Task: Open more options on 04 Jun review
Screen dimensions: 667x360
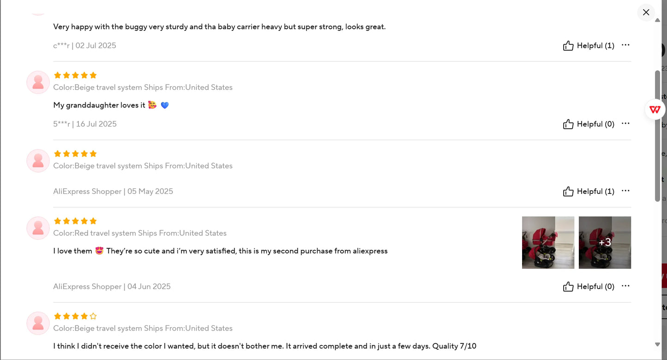Action: pos(625,286)
